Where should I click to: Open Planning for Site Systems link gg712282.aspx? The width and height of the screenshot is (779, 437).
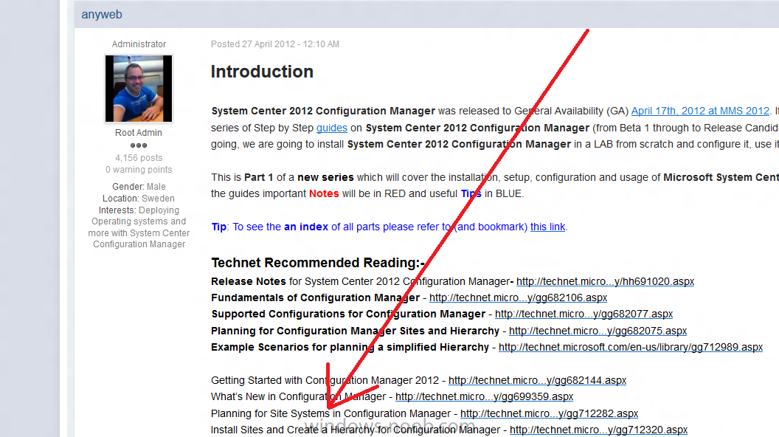(549, 413)
